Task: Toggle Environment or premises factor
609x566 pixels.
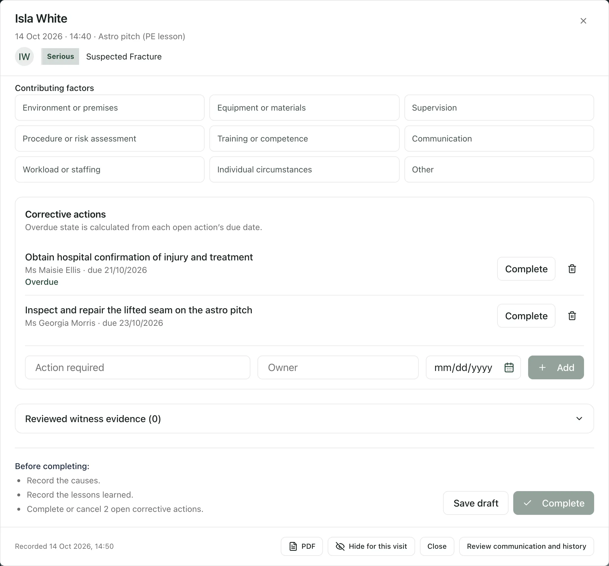Action: click(110, 108)
